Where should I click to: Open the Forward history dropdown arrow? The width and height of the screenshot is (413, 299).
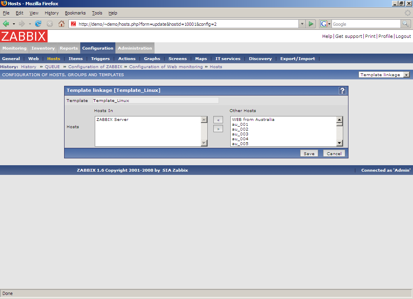coord(30,24)
